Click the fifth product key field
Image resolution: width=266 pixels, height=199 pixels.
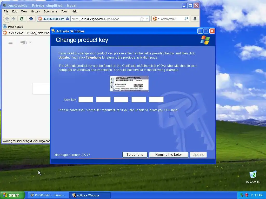click(156, 99)
